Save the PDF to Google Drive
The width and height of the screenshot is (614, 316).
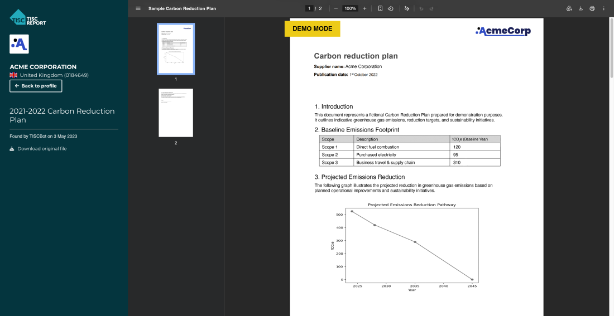coord(569,8)
